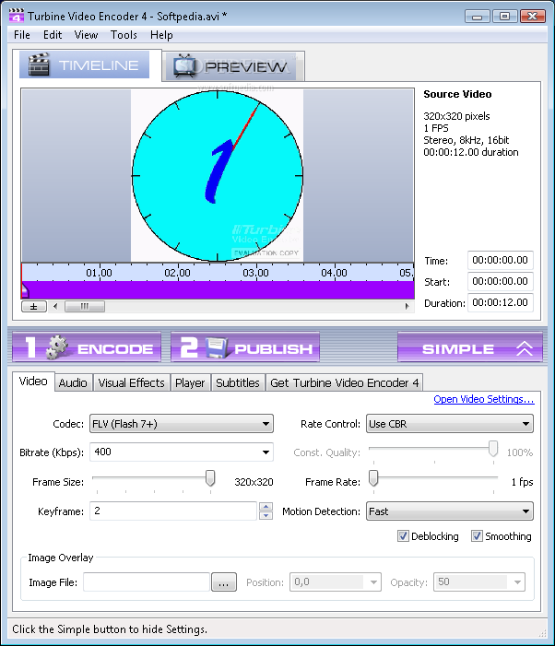The width and height of the screenshot is (555, 646).
Task: Click the timeline scroll left arrow
Action: 55,307
